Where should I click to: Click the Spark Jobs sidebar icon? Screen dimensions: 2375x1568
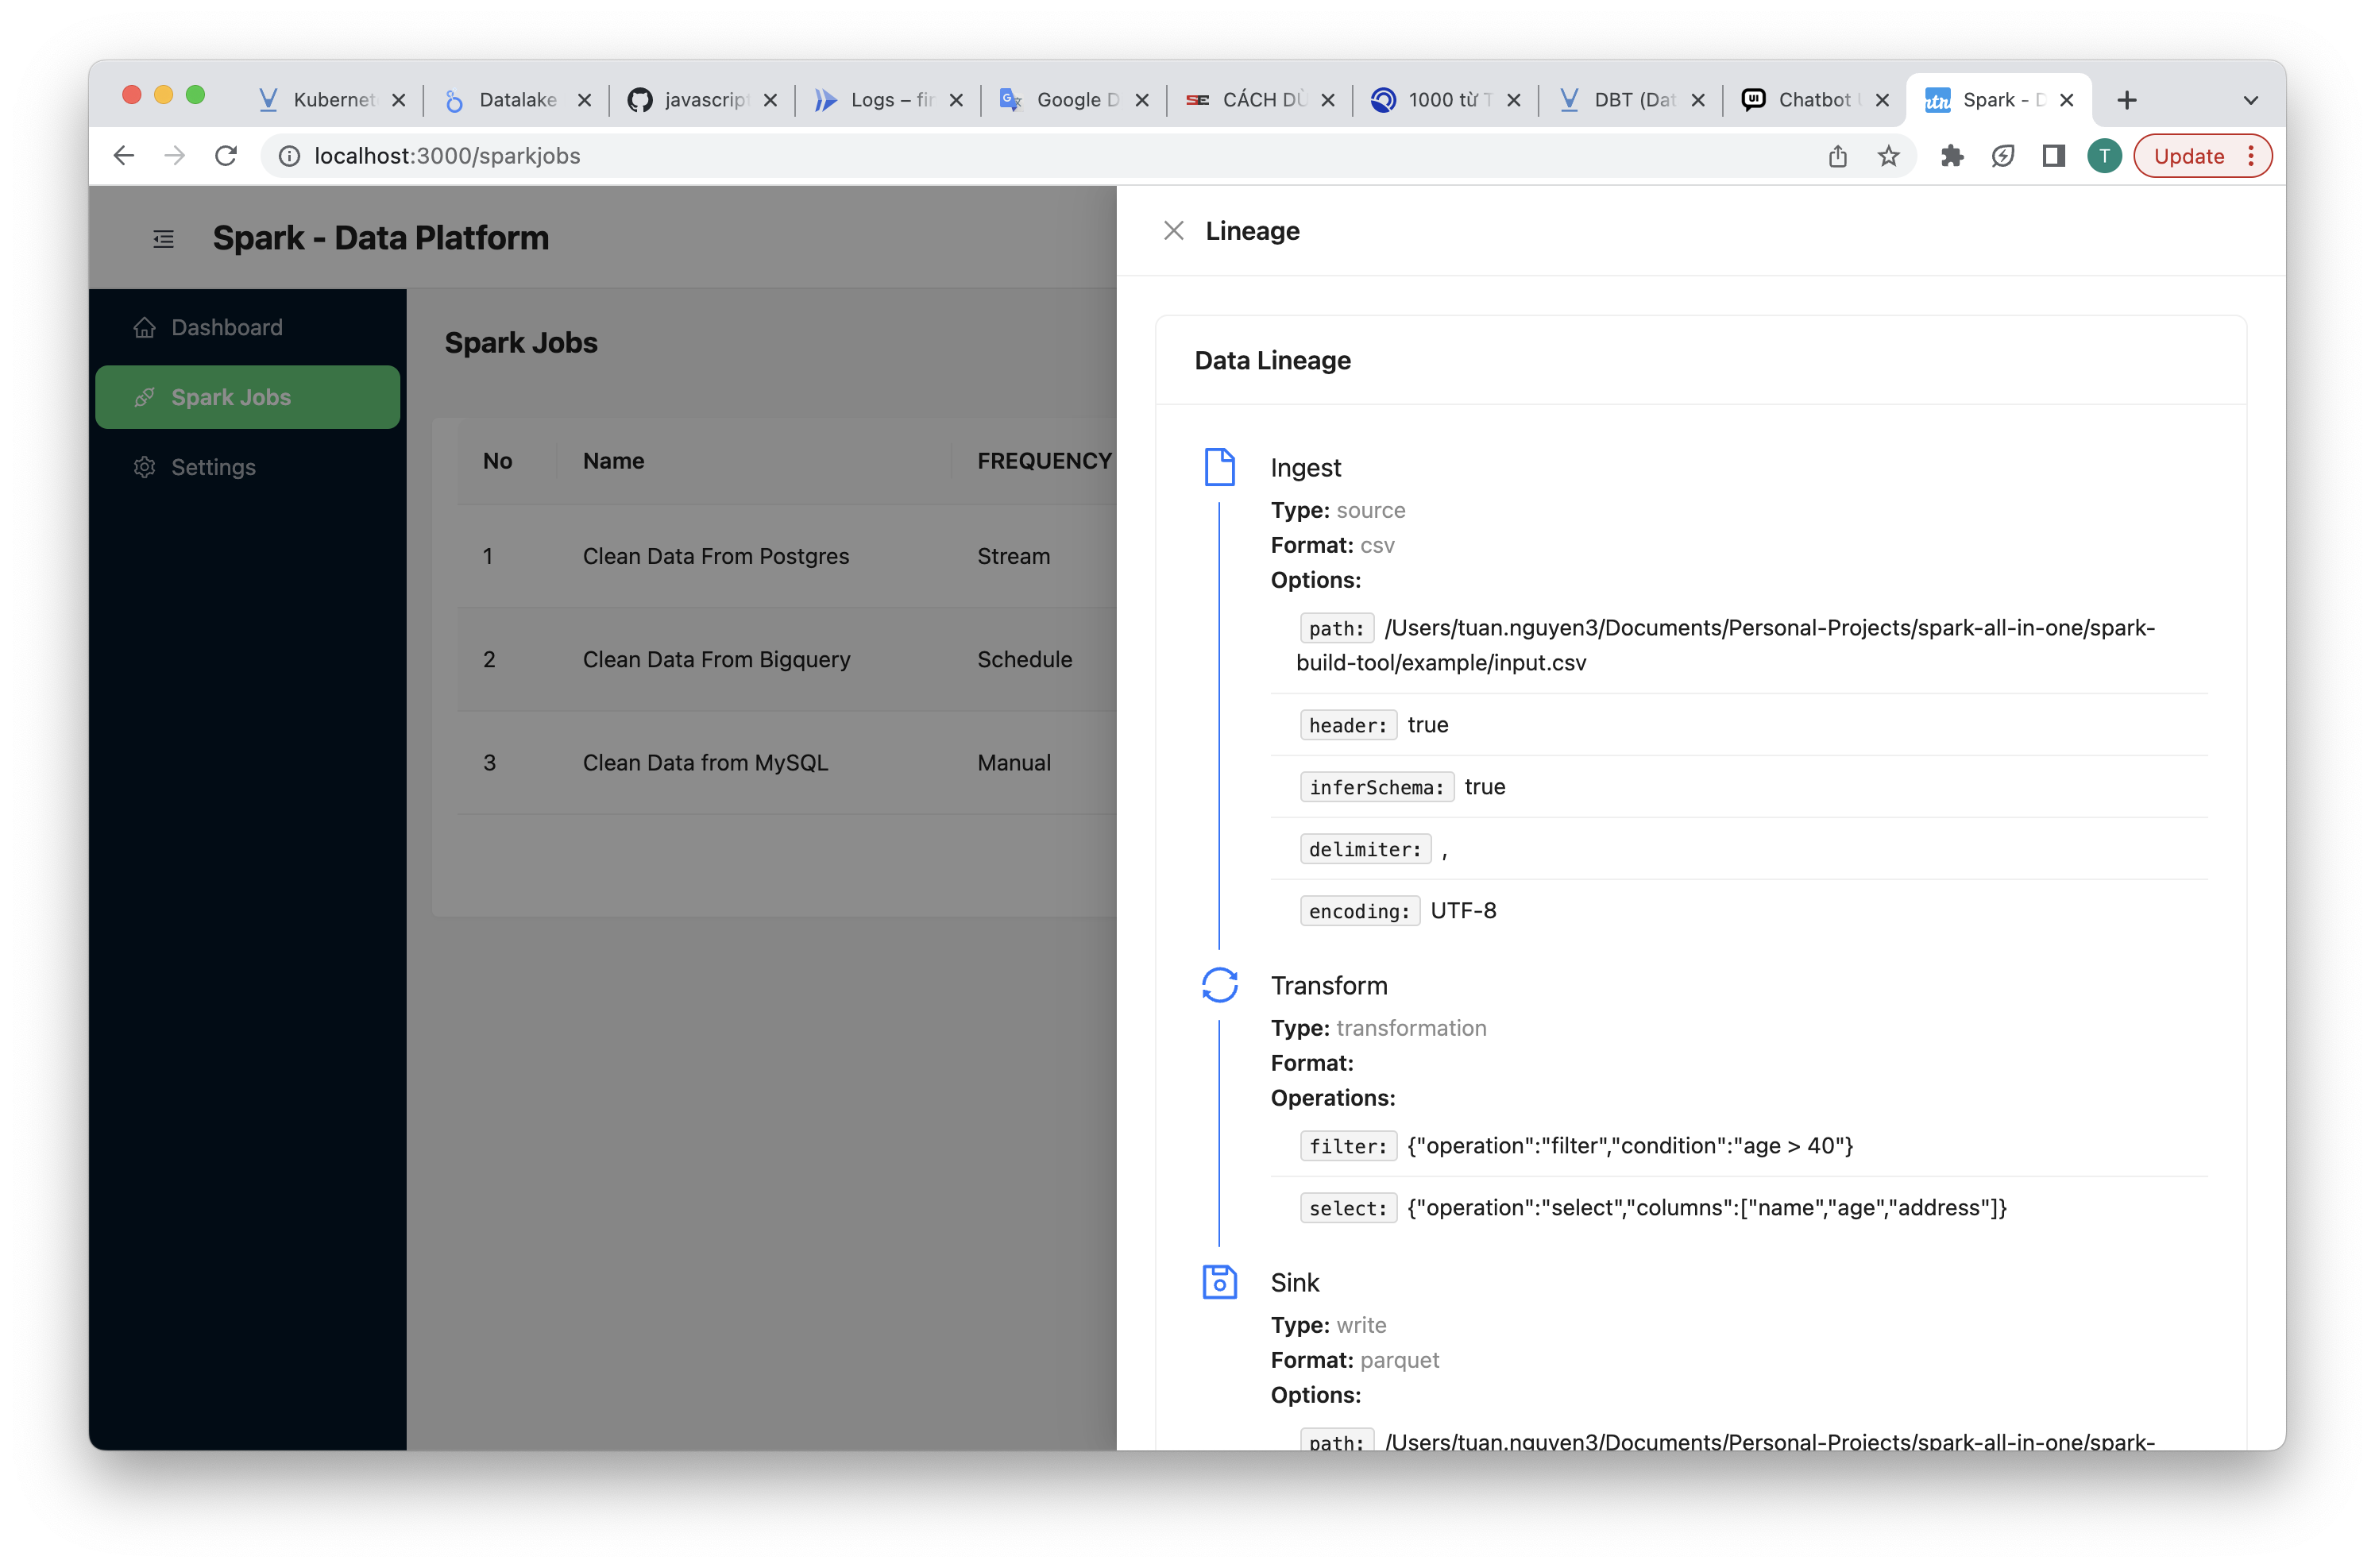(x=145, y=396)
